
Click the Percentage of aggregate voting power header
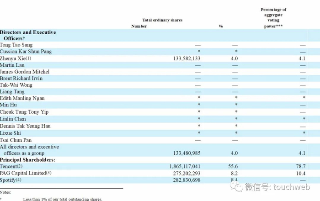click(273, 18)
